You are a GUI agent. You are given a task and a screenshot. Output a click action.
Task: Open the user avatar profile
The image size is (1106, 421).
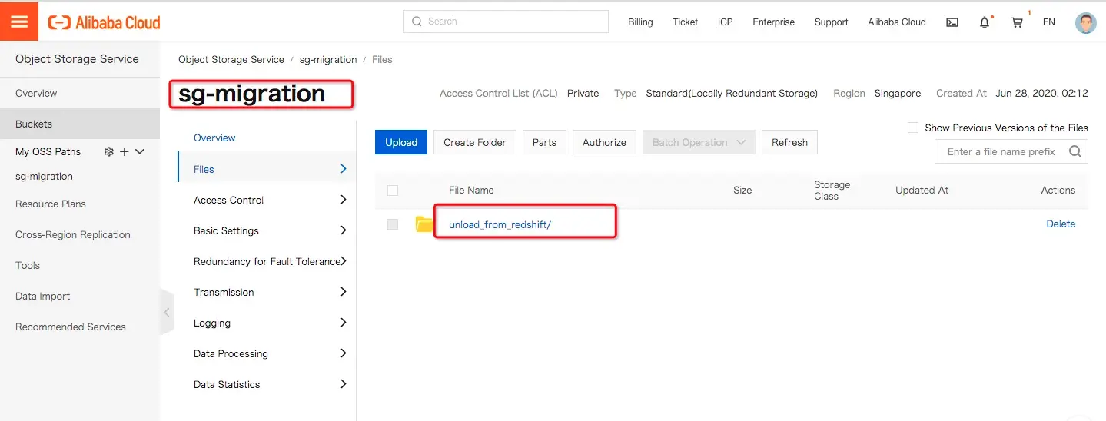point(1086,22)
